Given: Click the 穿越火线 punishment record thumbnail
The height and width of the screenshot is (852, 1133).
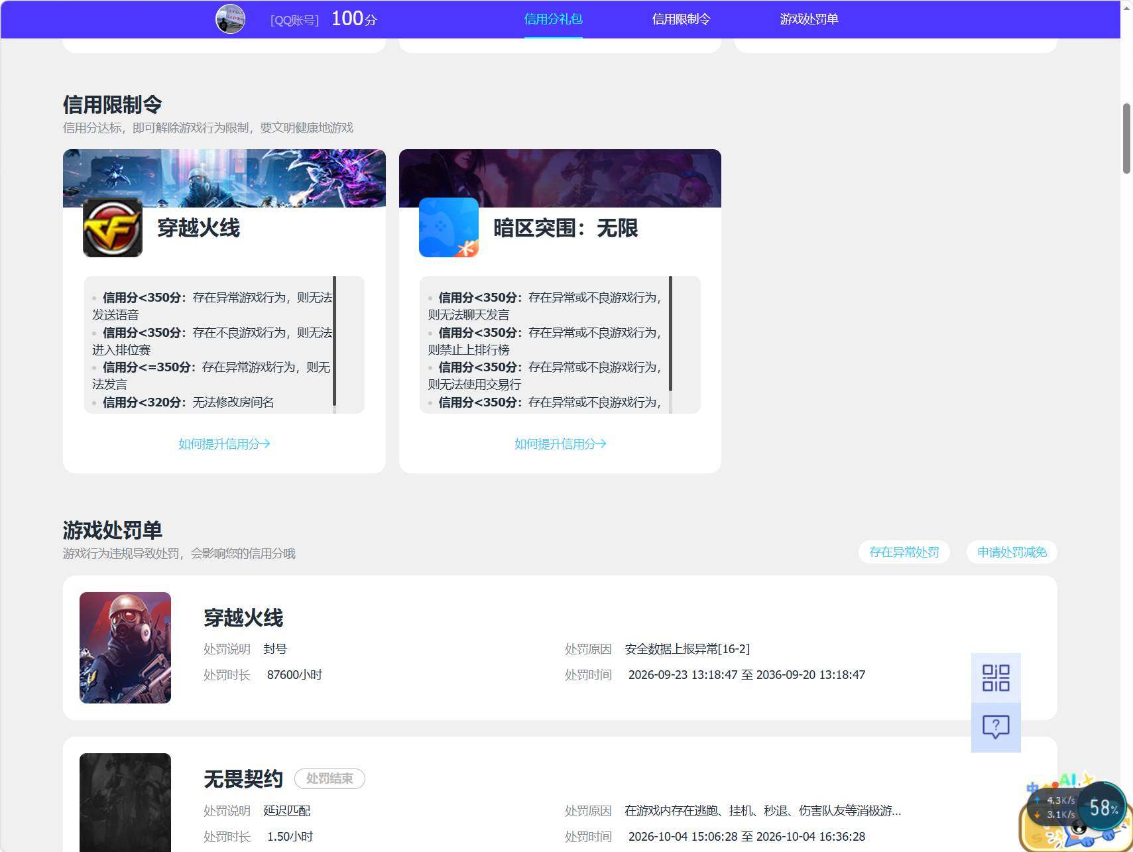Looking at the screenshot, I should point(125,648).
